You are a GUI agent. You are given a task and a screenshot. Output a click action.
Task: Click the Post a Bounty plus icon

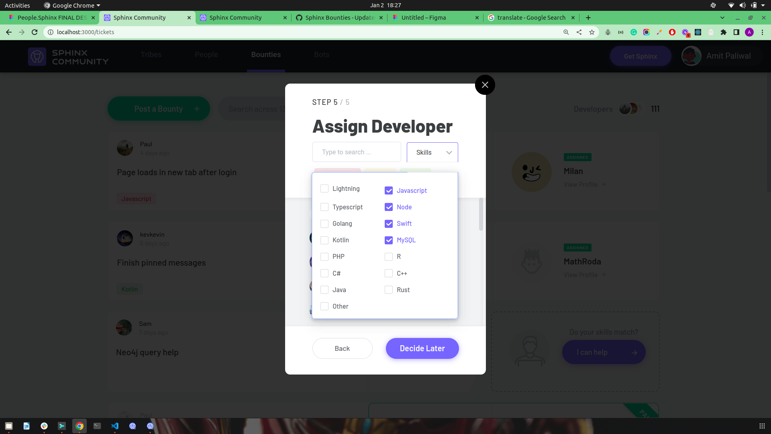click(x=197, y=108)
